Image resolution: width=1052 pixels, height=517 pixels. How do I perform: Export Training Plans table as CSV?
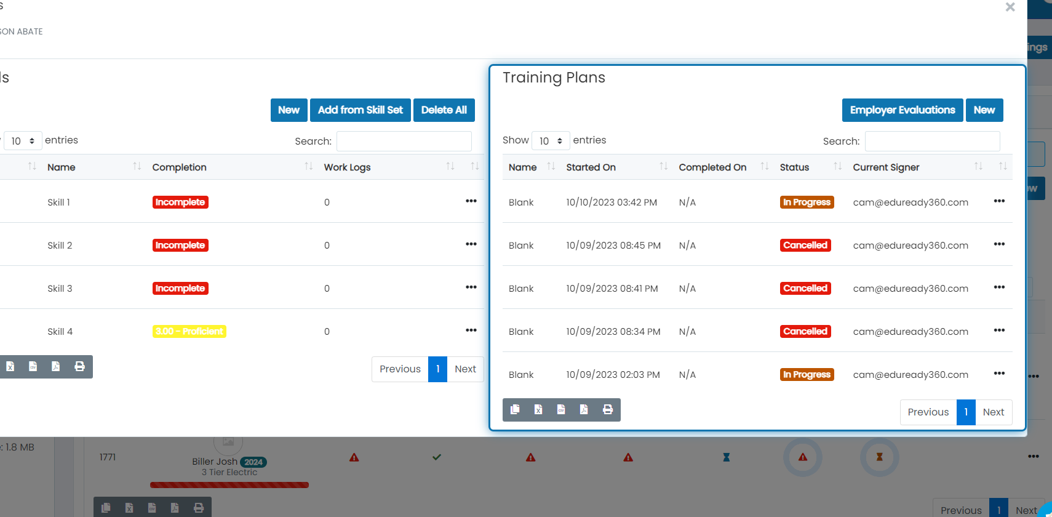point(561,410)
